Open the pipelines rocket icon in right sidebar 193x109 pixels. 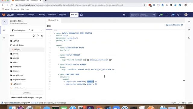pos(189,30)
